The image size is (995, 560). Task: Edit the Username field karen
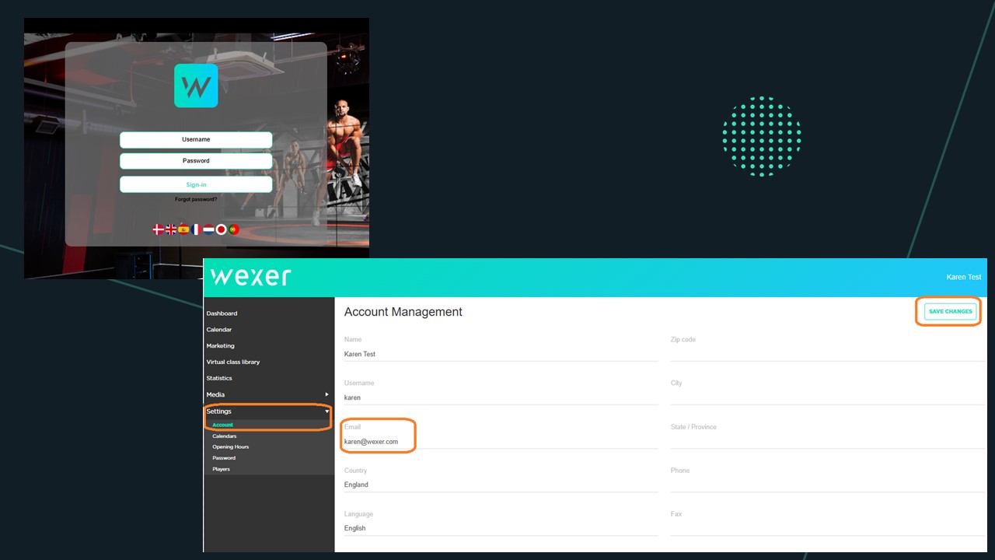click(501, 397)
